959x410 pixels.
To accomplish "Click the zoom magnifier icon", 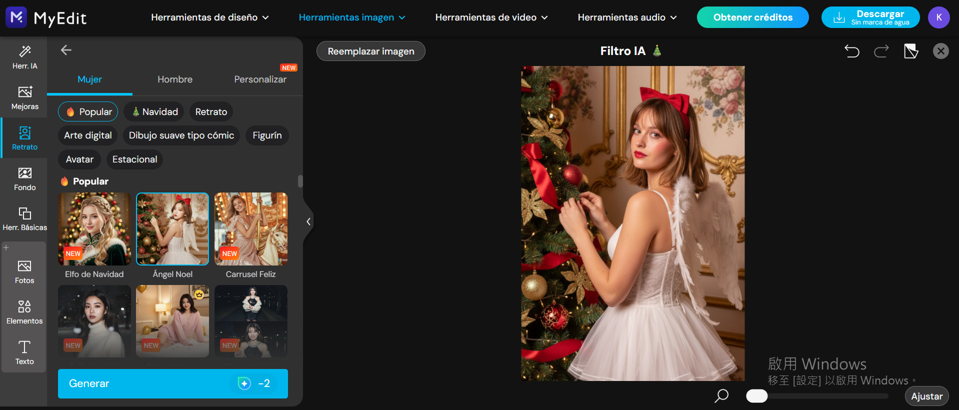I will pos(721,396).
